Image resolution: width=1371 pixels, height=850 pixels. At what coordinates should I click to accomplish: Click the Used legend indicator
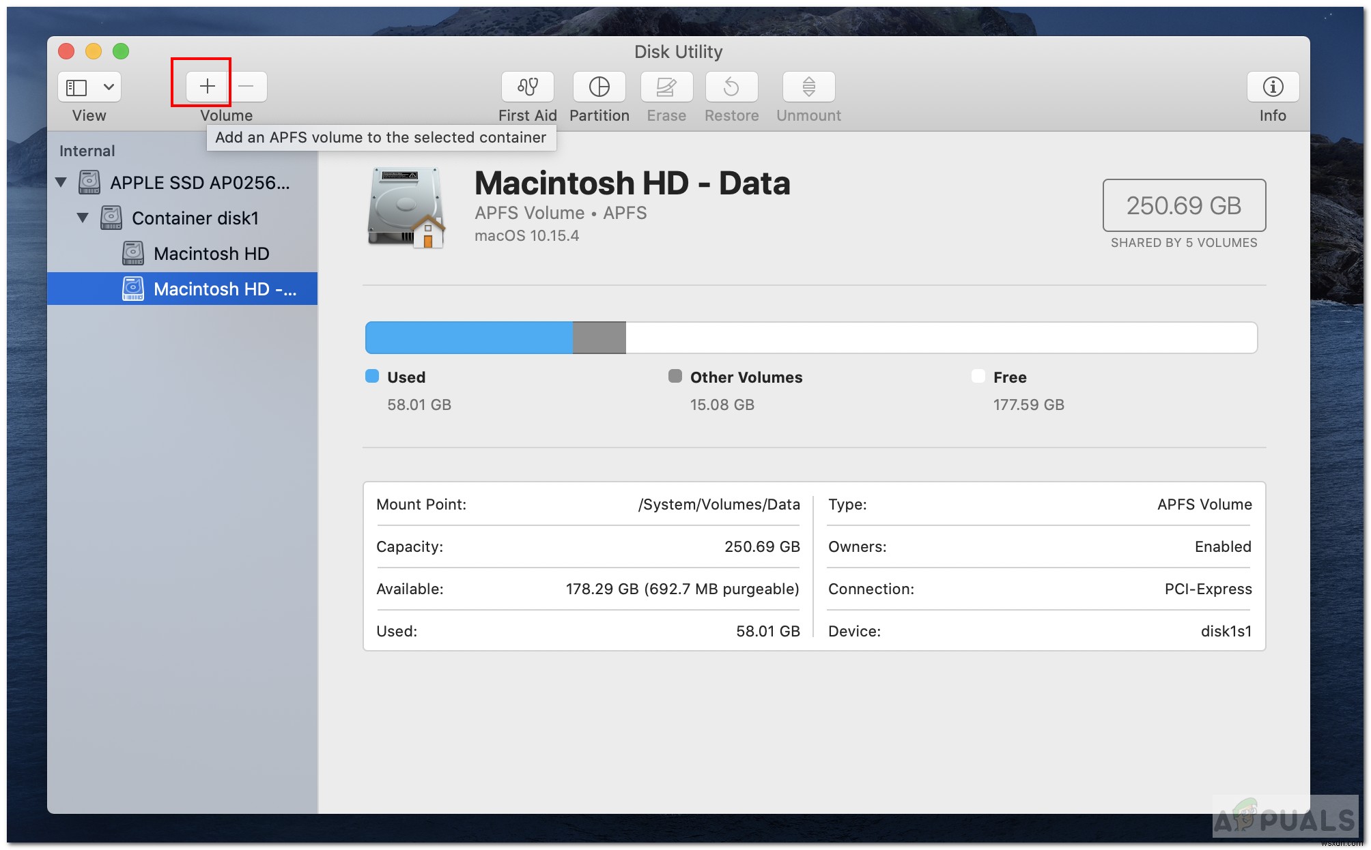[x=371, y=376]
